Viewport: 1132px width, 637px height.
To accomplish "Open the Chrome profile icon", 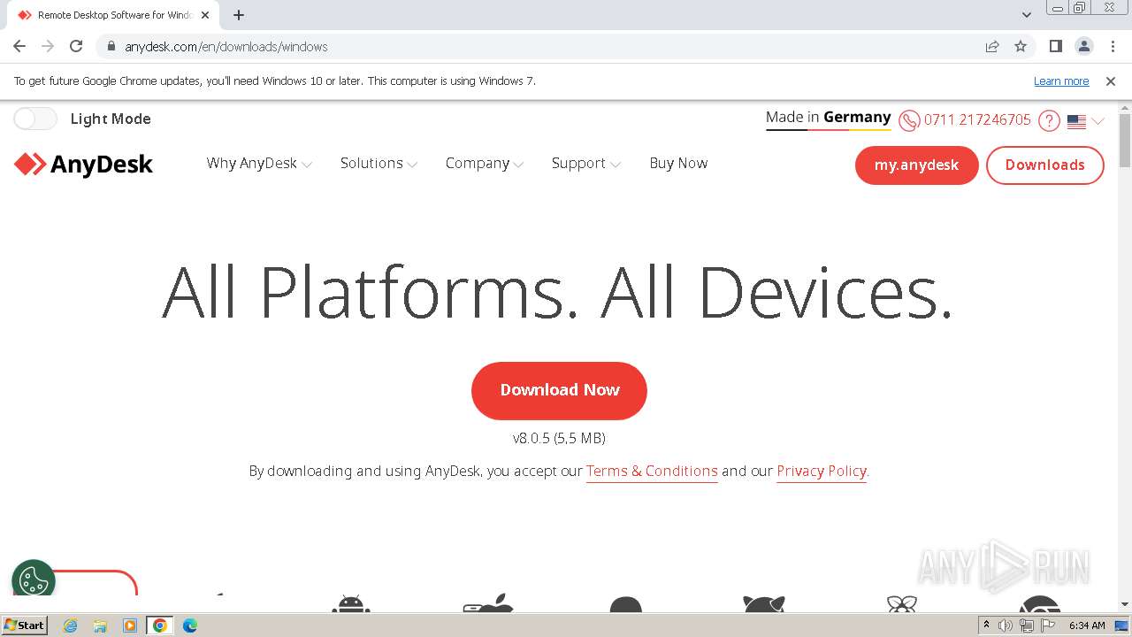I will (1084, 47).
